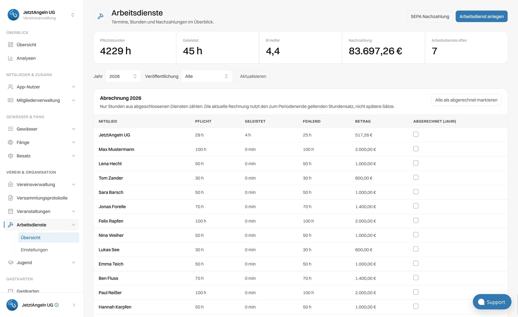Mark Felix Rapfen as abgerechnet
The height and width of the screenshot is (317, 518).
coord(416,220)
